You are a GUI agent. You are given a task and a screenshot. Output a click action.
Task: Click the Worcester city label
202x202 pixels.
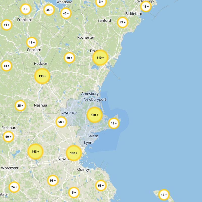(10, 168)
